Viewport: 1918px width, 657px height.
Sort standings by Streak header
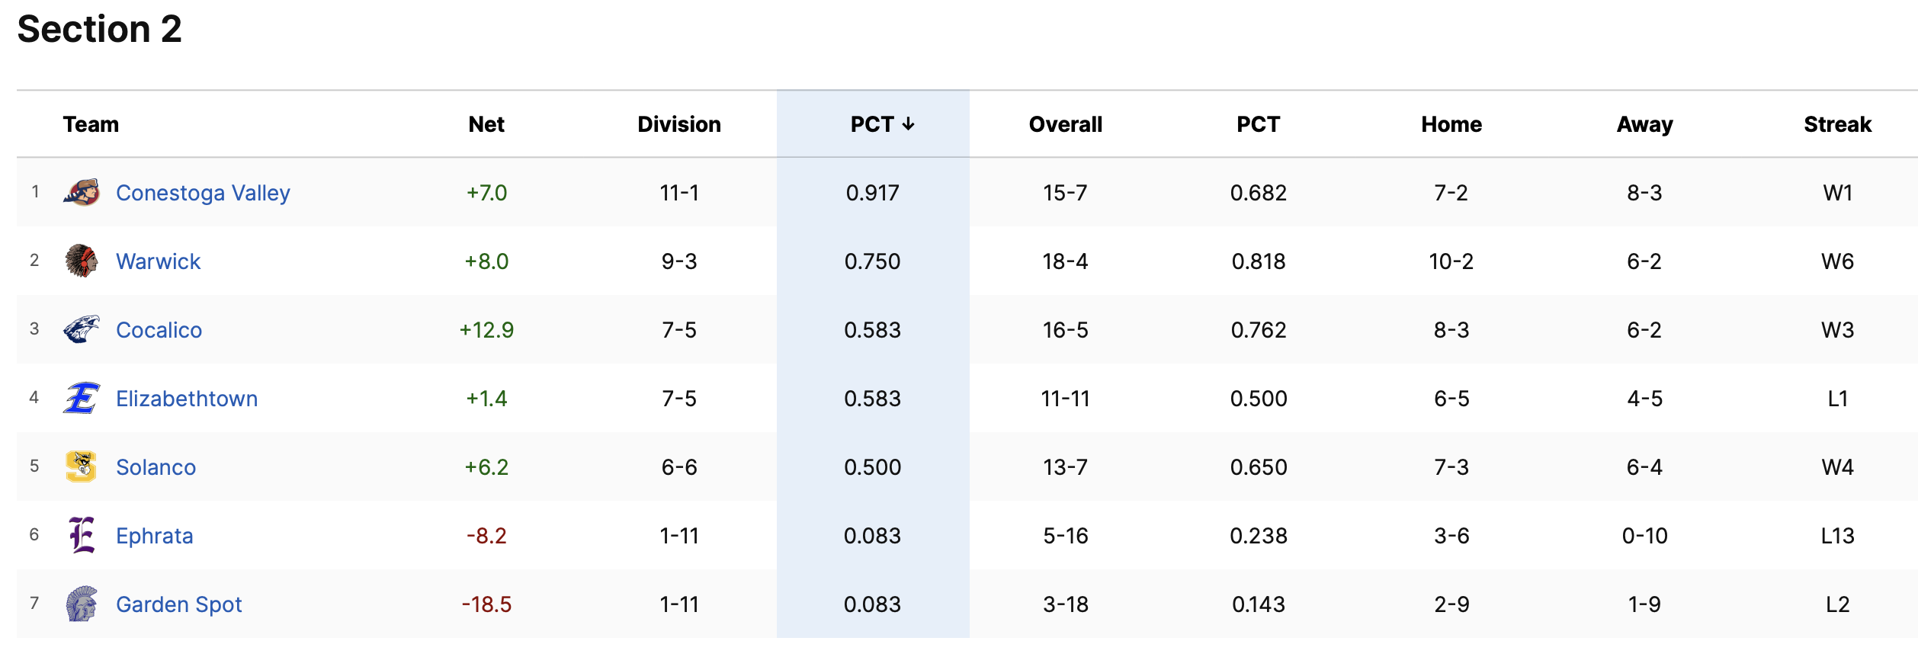[x=1837, y=124]
